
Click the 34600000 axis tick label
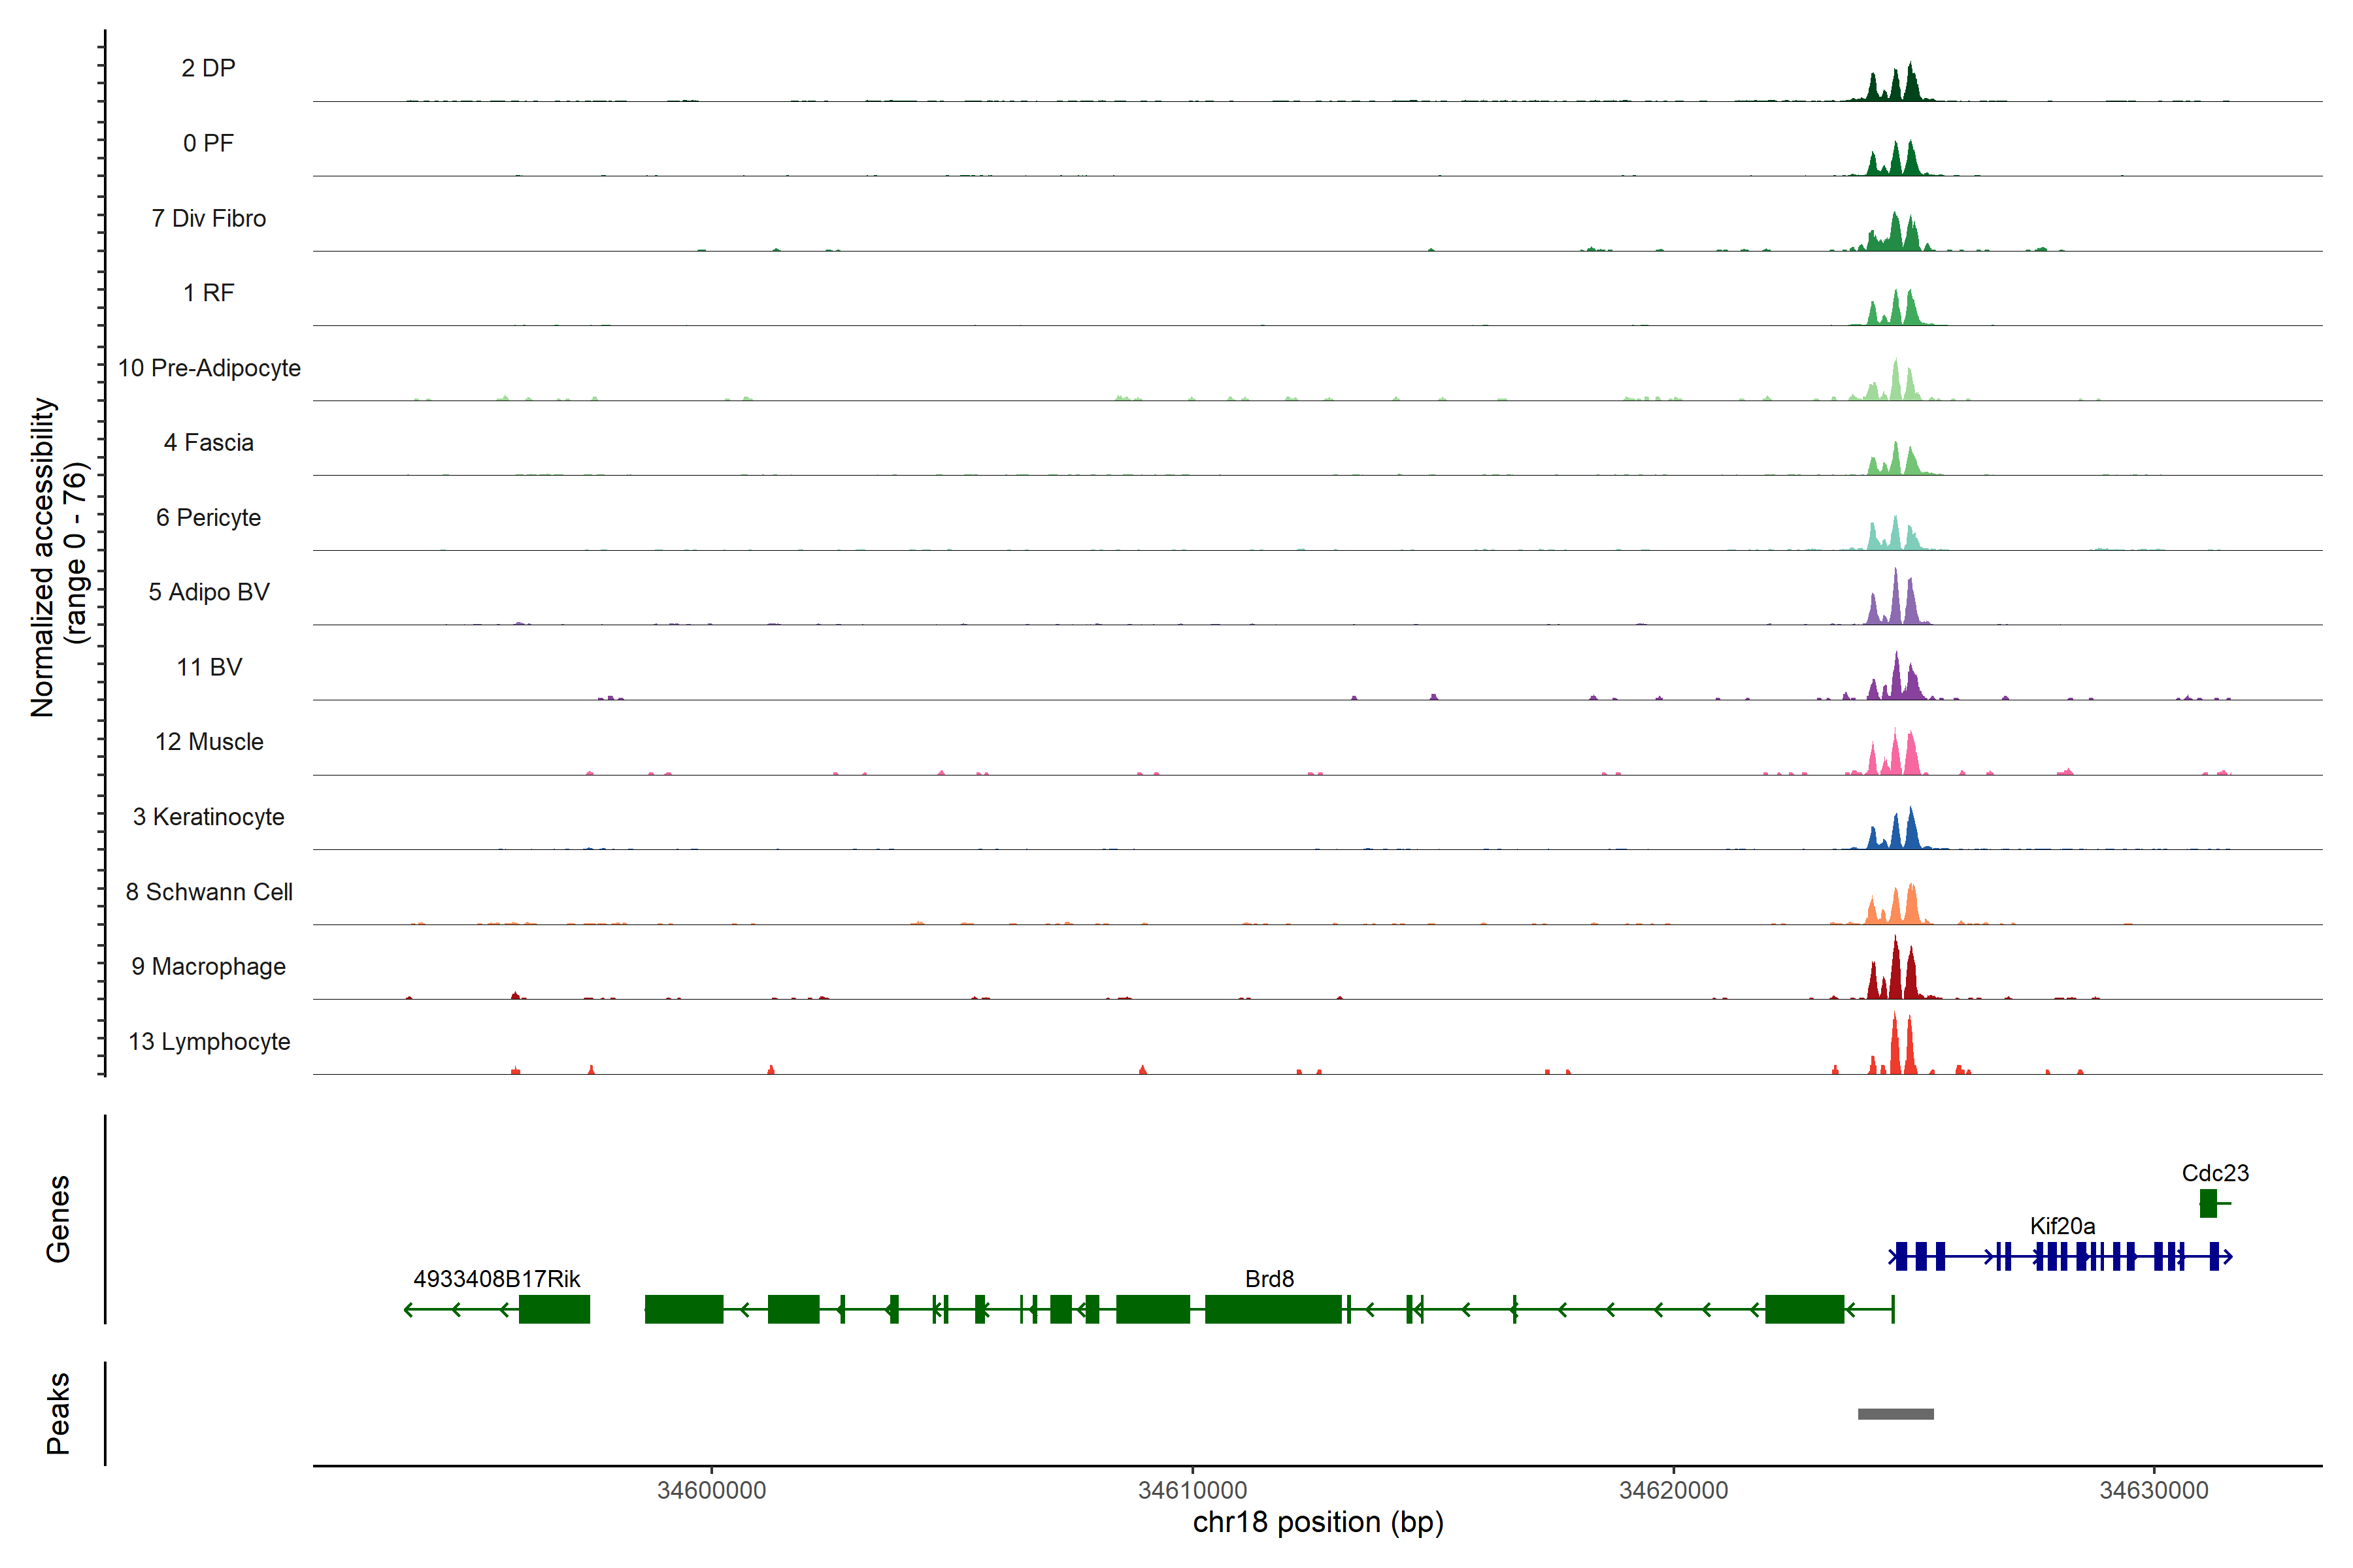[711, 1490]
